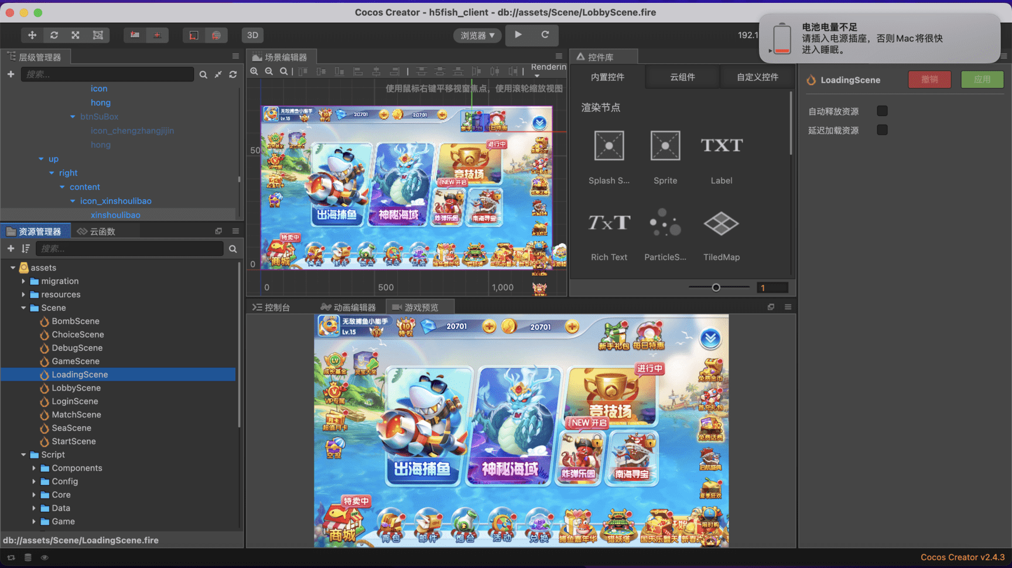The image size is (1012, 568).
Task: Click the 撤销 button in the inspector
Action: click(x=930, y=80)
